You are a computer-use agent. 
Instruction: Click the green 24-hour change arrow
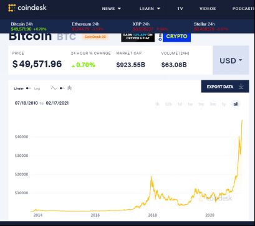(x=73, y=66)
